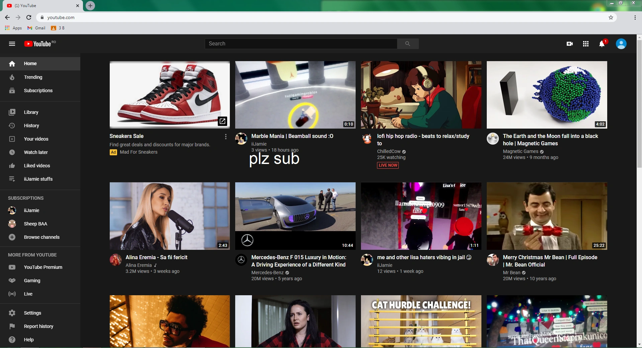Screen dimensions: 642x348
Task: Open the Magnetic Games channel avatar
Action: (493, 139)
